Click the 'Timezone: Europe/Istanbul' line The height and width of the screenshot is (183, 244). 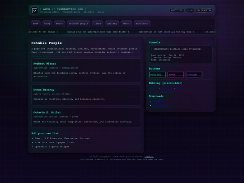167,57
